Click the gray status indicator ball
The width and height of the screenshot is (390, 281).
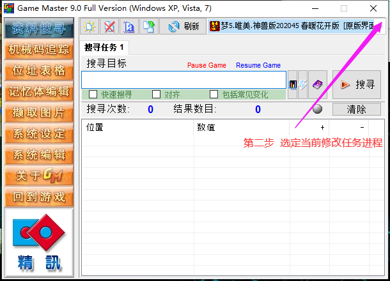317,109
